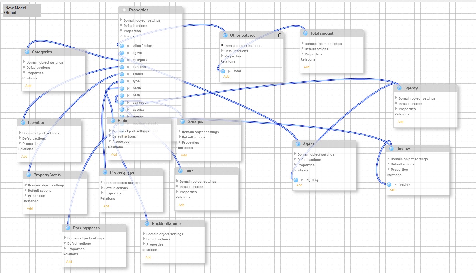The width and height of the screenshot is (476, 273).
Task: Click the blue connector dot on Totalamount header
Action: pos(305,33)
